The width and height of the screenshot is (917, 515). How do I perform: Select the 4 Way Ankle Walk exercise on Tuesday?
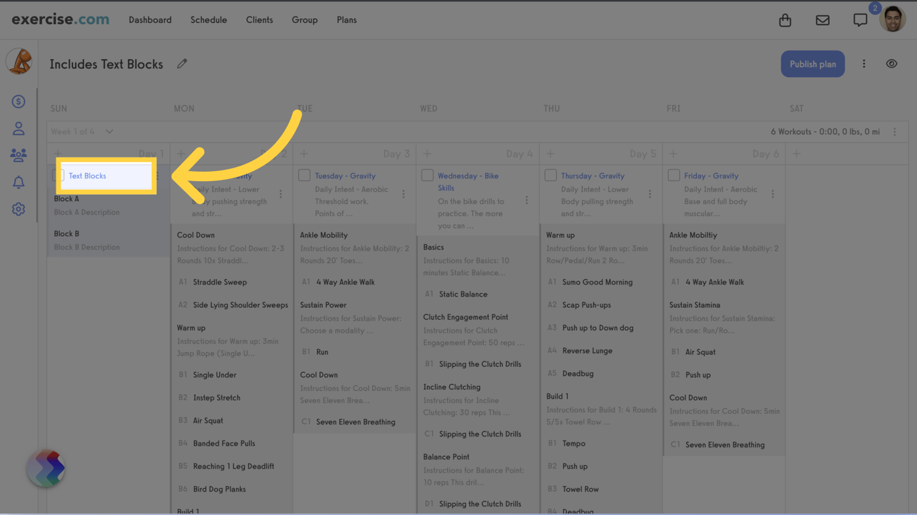coord(345,282)
